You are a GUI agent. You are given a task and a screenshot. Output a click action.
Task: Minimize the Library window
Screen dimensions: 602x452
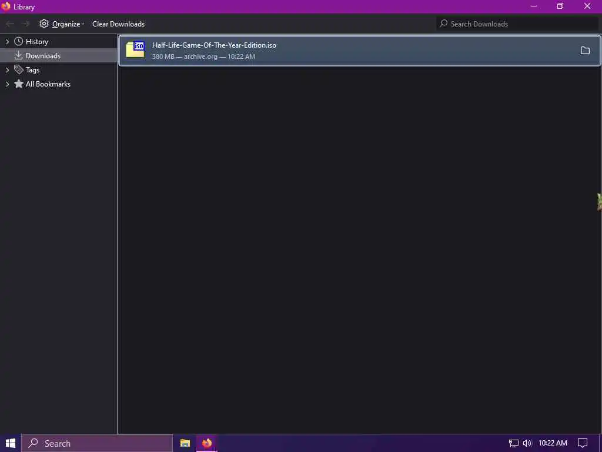[x=534, y=6]
